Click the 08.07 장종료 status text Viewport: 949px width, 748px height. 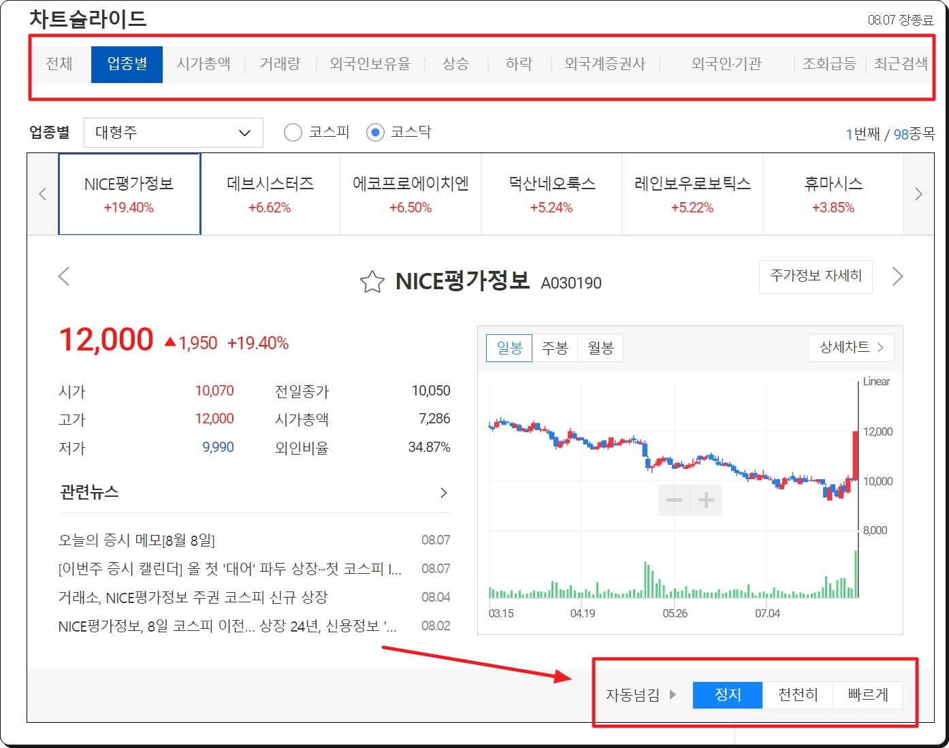coord(901,20)
